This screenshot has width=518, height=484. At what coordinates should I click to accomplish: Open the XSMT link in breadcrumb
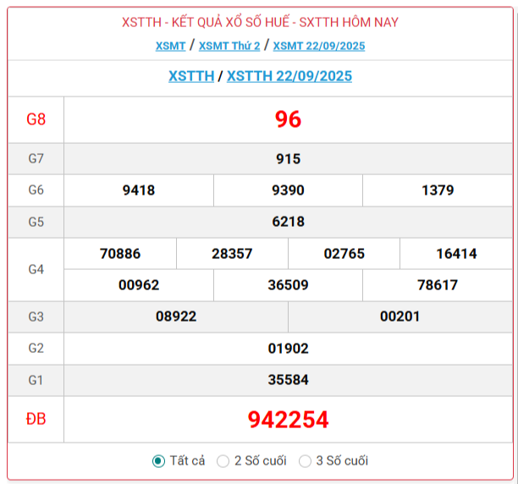[170, 46]
